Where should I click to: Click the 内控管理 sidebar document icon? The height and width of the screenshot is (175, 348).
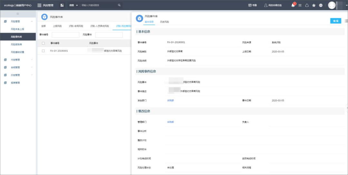(x=5, y=60)
